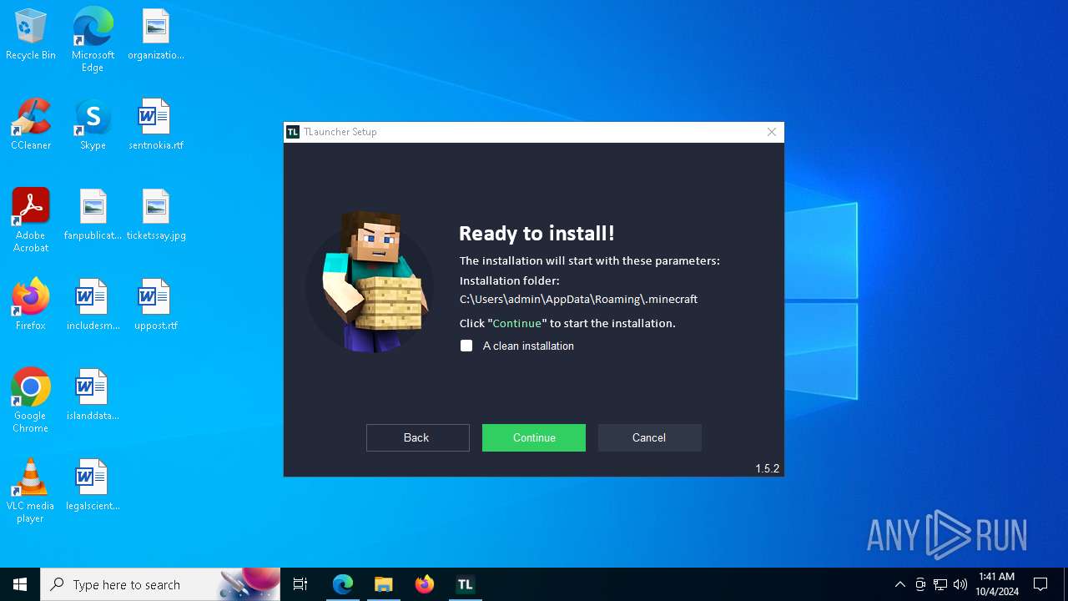Select the includesm... document on desktop
Image resolution: width=1068 pixels, height=601 pixels.
tap(93, 306)
